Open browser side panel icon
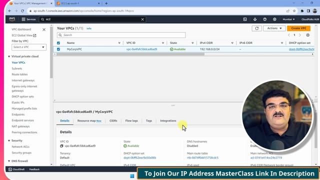The width and height of the screenshot is (320, 180). [308, 11]
